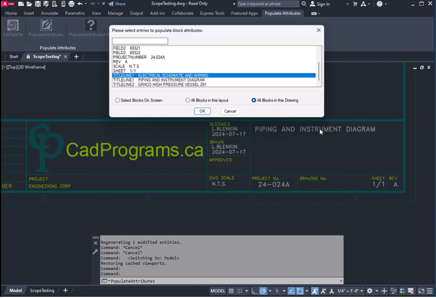Open Object Snap settings dropdown arrow
This screenshot has width=436, height=298.
coord(307,291)
